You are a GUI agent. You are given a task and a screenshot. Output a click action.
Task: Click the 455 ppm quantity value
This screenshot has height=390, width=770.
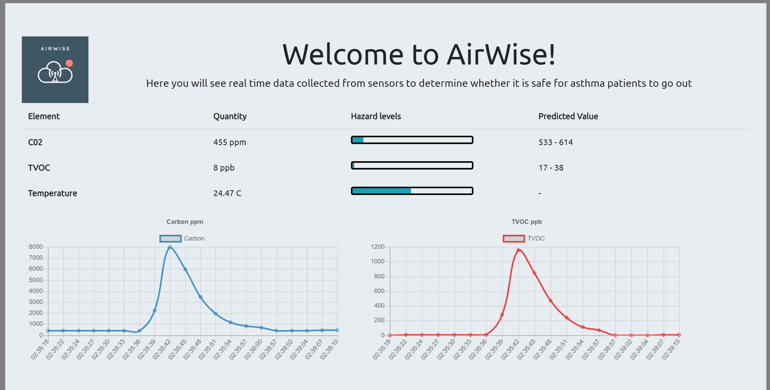click(229, 142)
